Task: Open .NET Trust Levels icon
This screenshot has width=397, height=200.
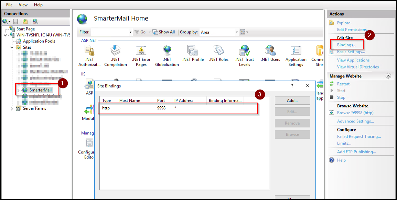Action: coord(245,51)
